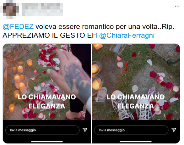Focus the left 'Invia messaggio' field
Viewport: 184px width, 145px height.
(x=42, y=130)
